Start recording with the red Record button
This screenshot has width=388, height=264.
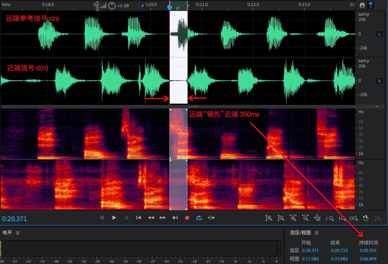tap(187, 217)
